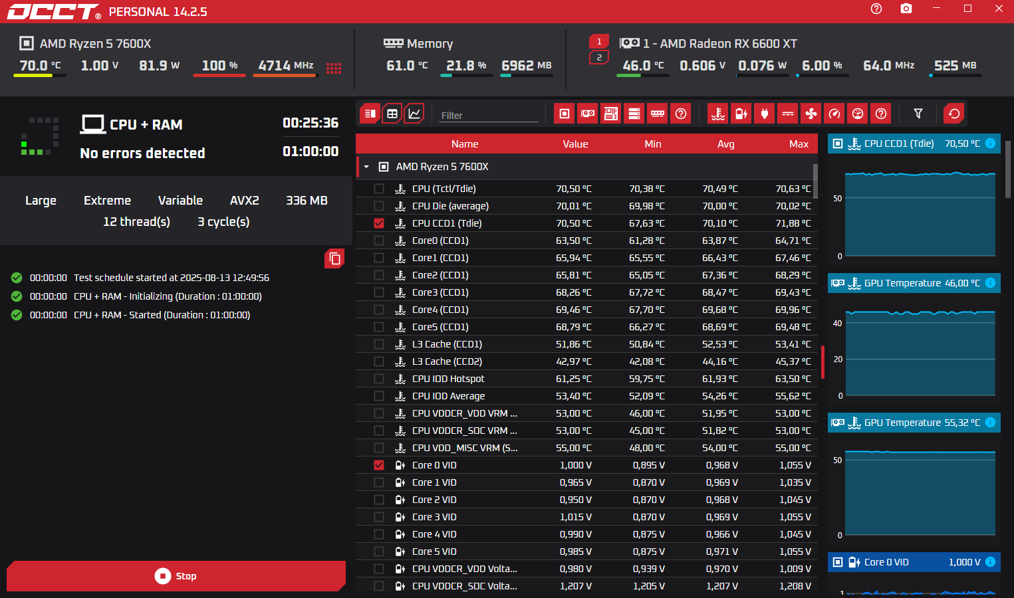Screen dimensions: 1014x598
Task: Sort table by the Value column
Action: tap(575, 144)
